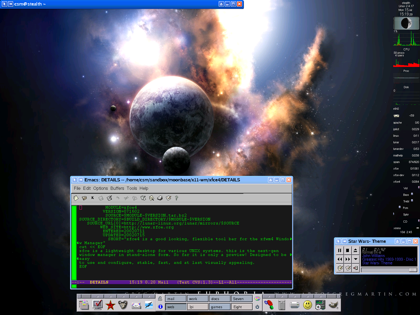Expand the popup arrow above the printer launcher
Image resolution: width=420 pixels, height=315 pixels.
(x=295, y=296)
